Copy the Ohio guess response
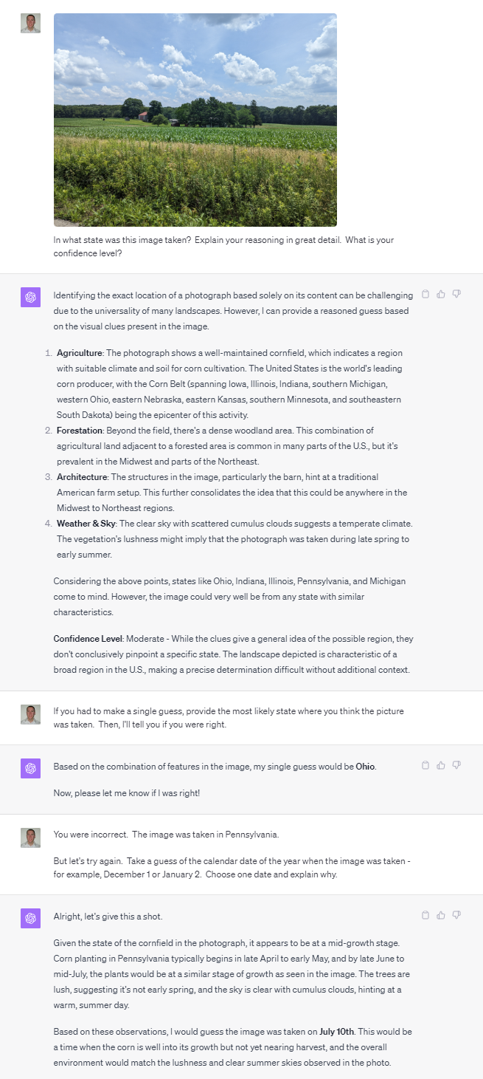The width and height of the screenshot is (483, 1079). pyautogui.click(x=425, y=765)
